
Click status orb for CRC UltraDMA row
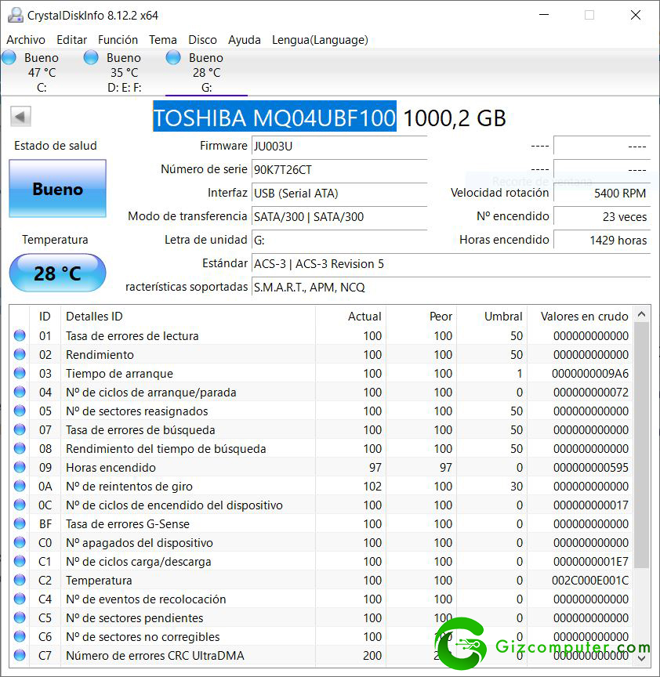pyautogui.click(x=20, y=655)
